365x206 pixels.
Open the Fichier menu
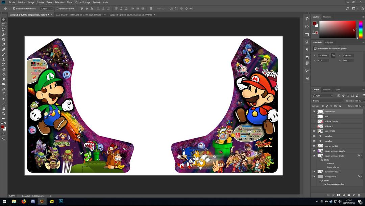click(x=12, y=2)
